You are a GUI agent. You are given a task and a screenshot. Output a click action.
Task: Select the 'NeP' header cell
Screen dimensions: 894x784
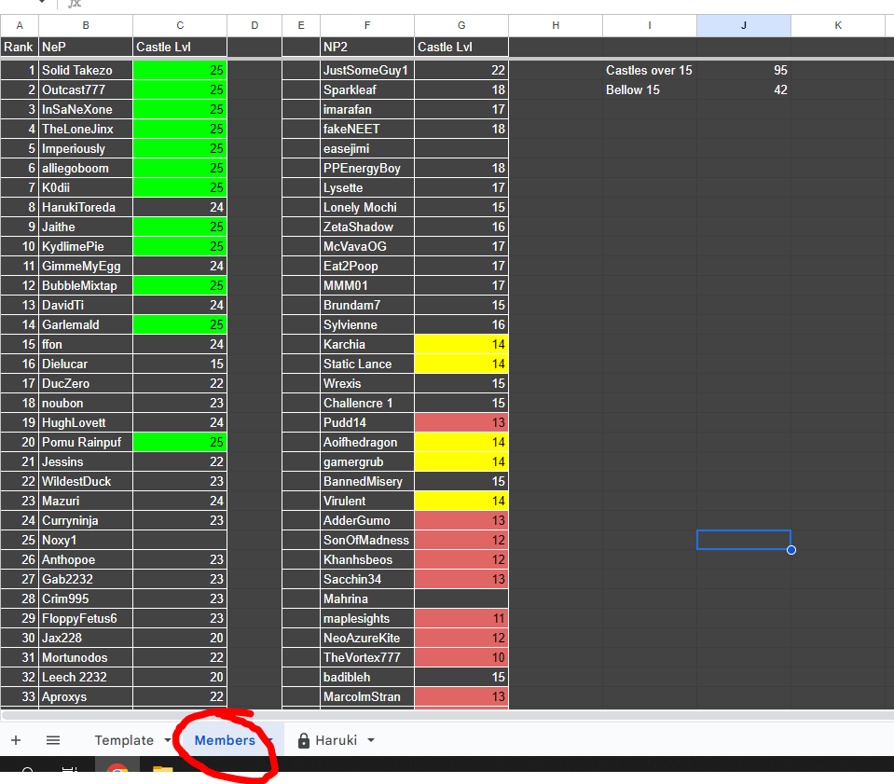tap(86, 47)
